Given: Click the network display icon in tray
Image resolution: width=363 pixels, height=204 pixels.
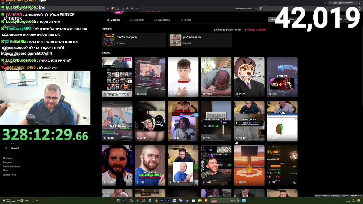Looking at the screenshot, I should click(x=22, y=201).
